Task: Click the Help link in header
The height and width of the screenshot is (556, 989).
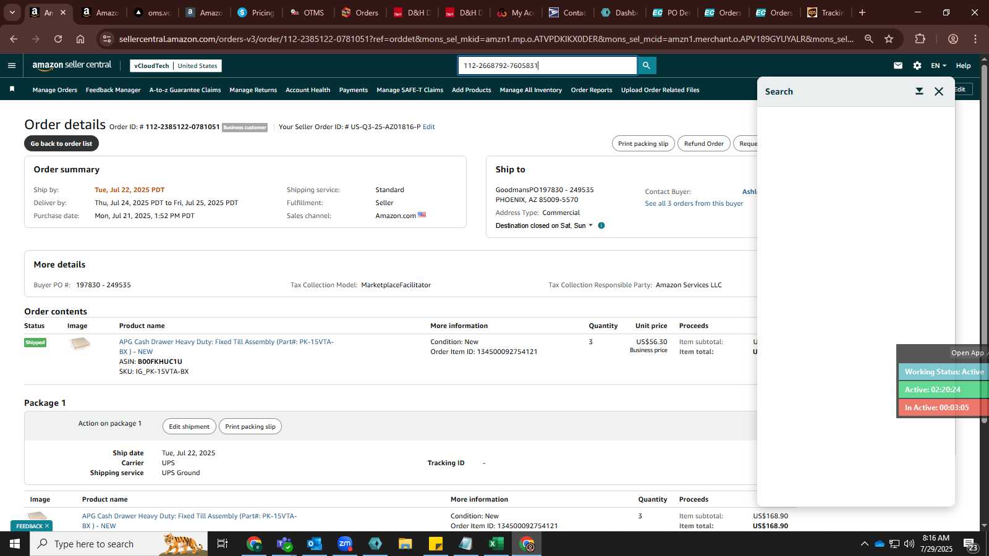Action: coord(963,65)
